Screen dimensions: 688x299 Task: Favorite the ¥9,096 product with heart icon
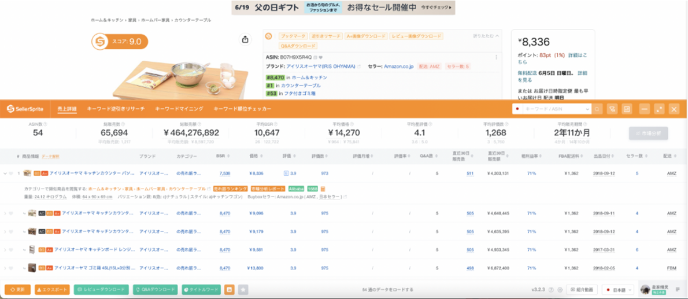pyautogui.click(x=11, y=213)
